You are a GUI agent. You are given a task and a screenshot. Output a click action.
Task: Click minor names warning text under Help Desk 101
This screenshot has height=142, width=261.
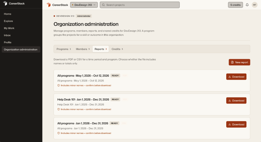point(86,109)
